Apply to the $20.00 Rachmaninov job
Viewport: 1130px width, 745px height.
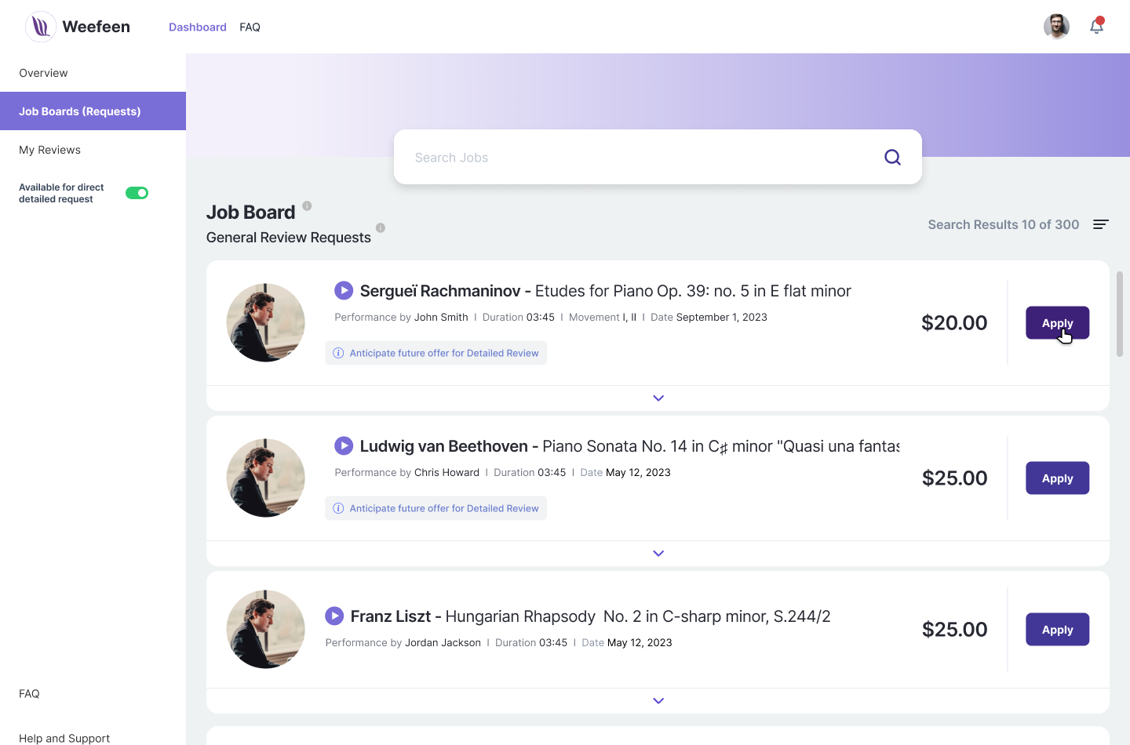coord(1057,322)
